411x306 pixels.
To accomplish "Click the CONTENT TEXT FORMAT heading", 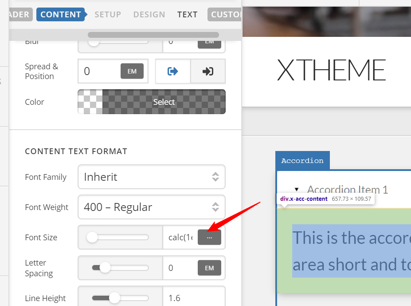I will pyautogui.click(x=76, y=151).
